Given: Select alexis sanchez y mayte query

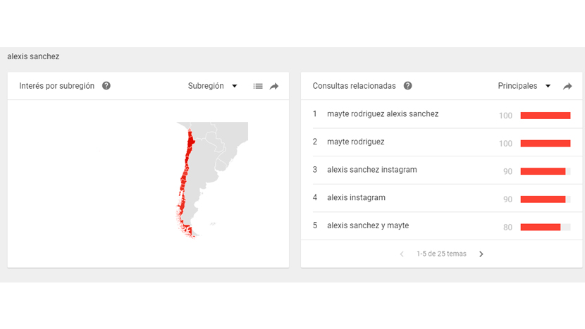Looking at the screenshot, I should click(368, 225).
